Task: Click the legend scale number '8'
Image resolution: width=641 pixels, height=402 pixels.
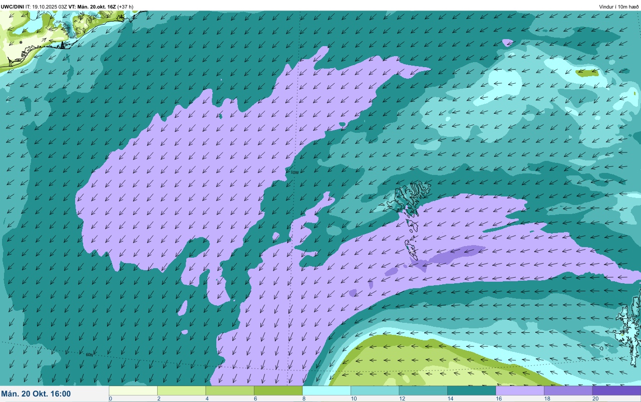Action: (x=303, y=398)
